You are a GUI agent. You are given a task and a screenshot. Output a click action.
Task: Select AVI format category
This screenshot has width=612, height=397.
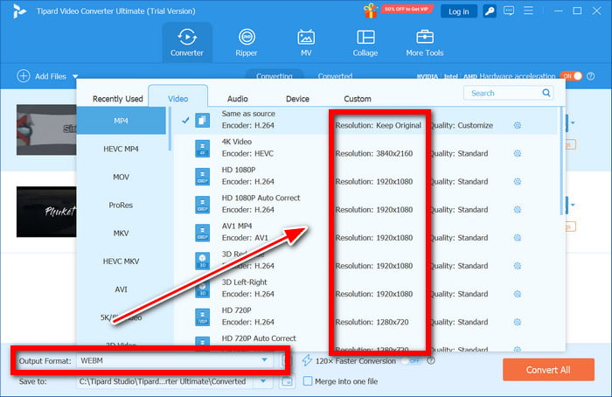[121, 289]
